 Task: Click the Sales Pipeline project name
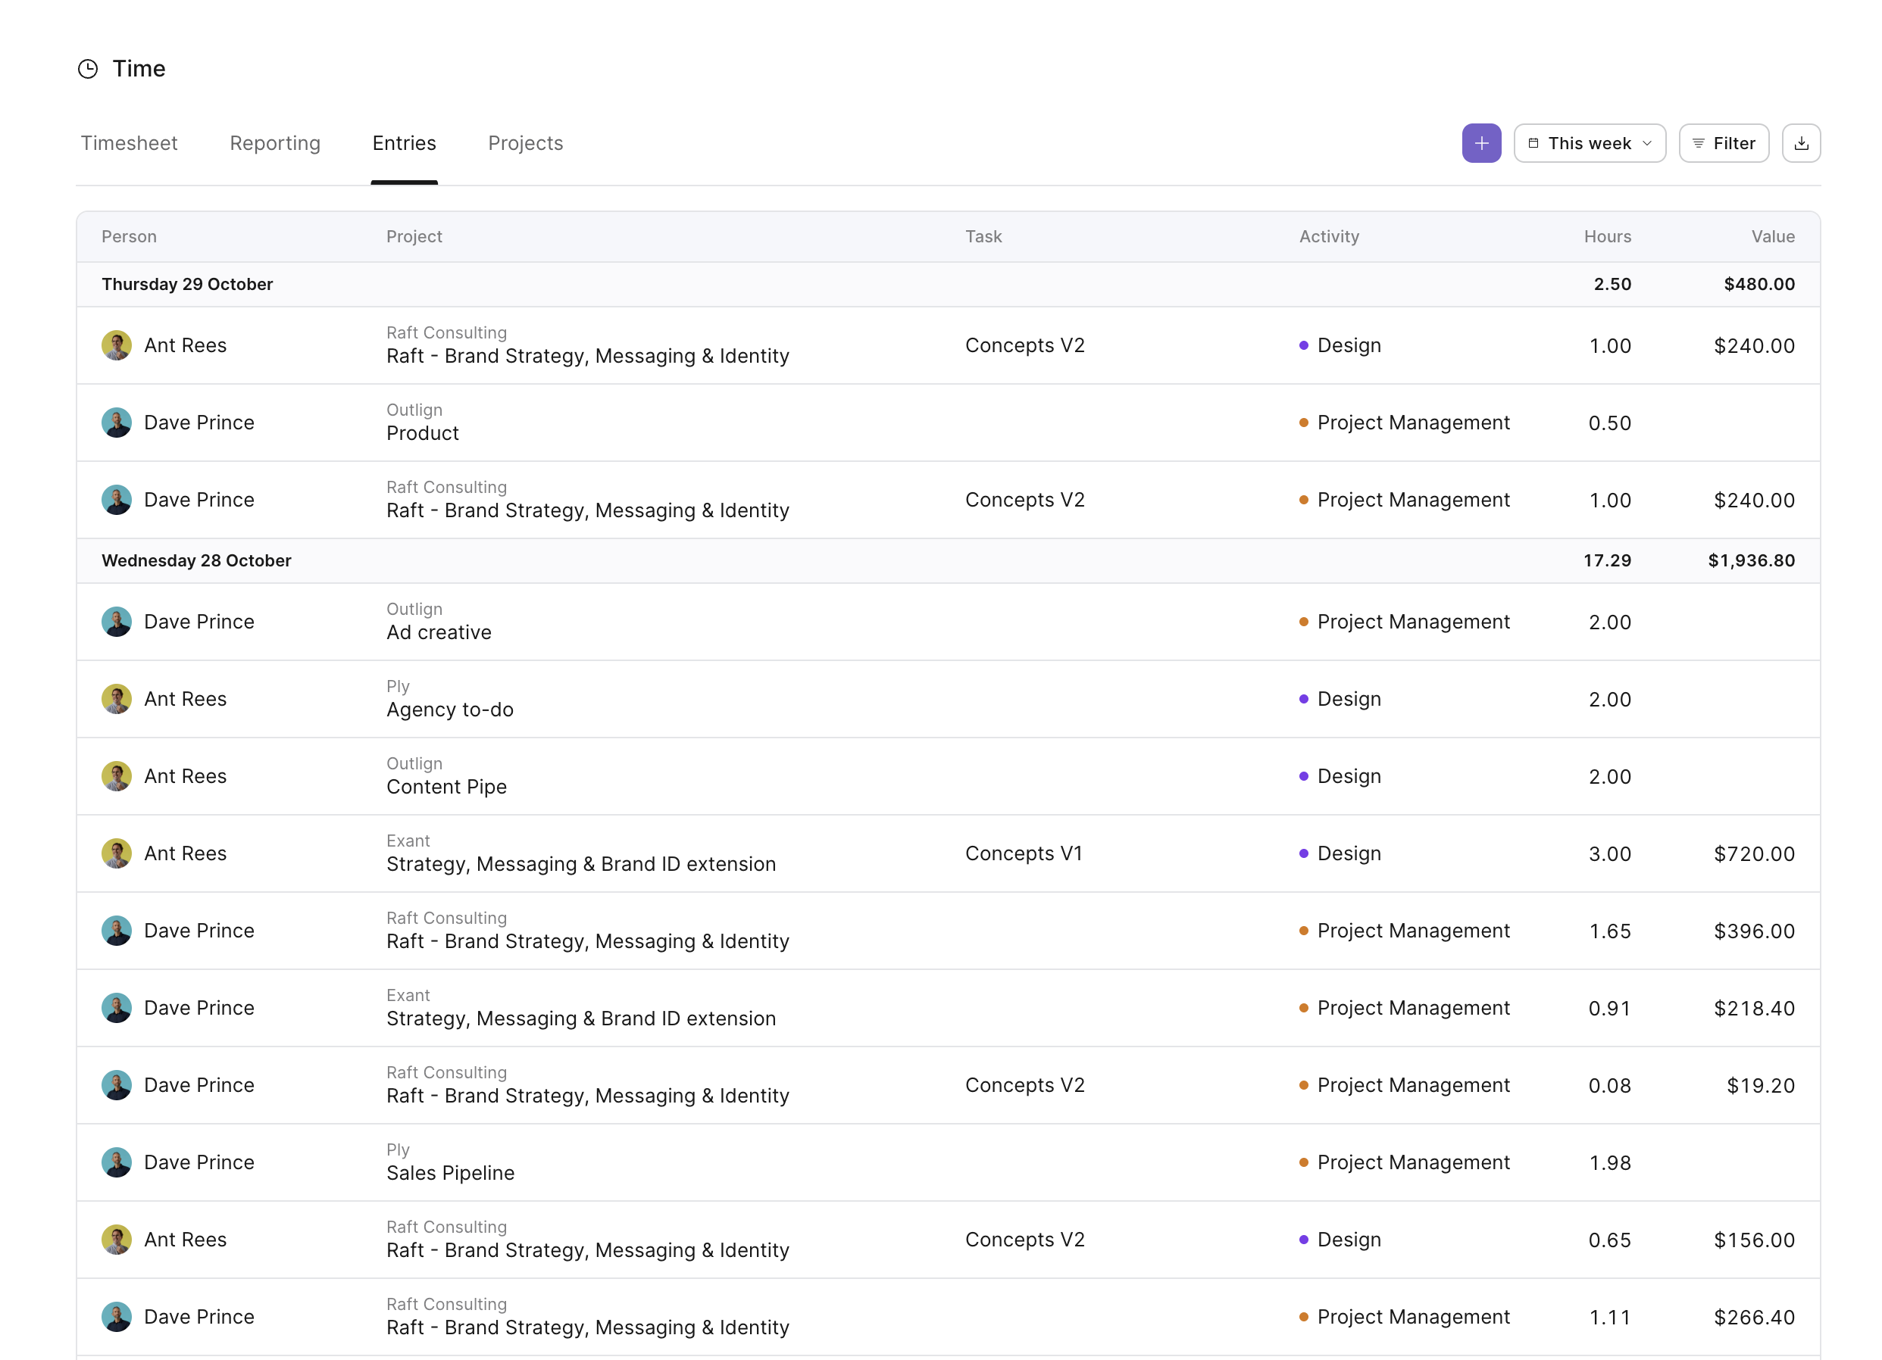click(x=451, y=1174)
